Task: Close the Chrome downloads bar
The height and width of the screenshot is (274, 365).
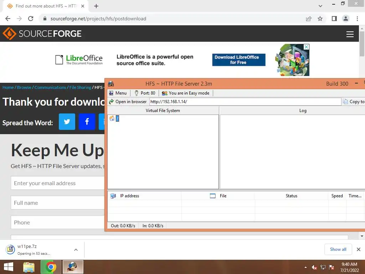Action: point(359,249)
